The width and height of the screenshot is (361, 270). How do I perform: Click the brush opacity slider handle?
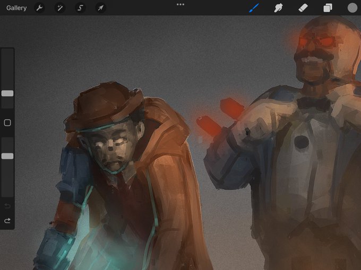click(x=7, y=156)
